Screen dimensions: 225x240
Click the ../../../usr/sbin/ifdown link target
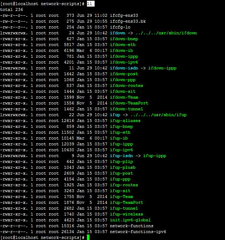(166, 33)
